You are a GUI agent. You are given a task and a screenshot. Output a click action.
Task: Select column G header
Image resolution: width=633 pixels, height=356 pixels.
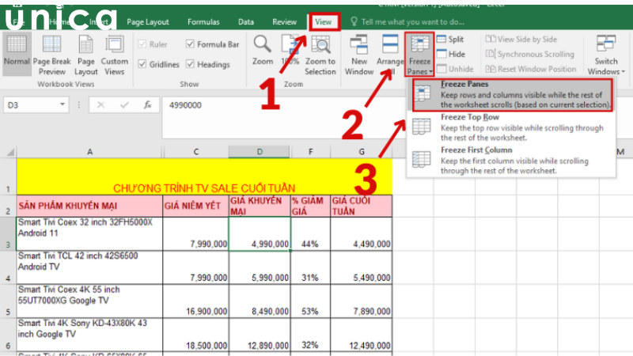(x=362, y=152)
